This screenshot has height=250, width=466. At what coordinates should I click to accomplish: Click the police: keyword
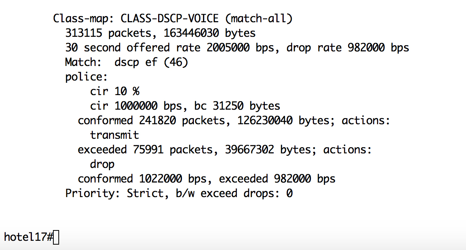point(86,77)
